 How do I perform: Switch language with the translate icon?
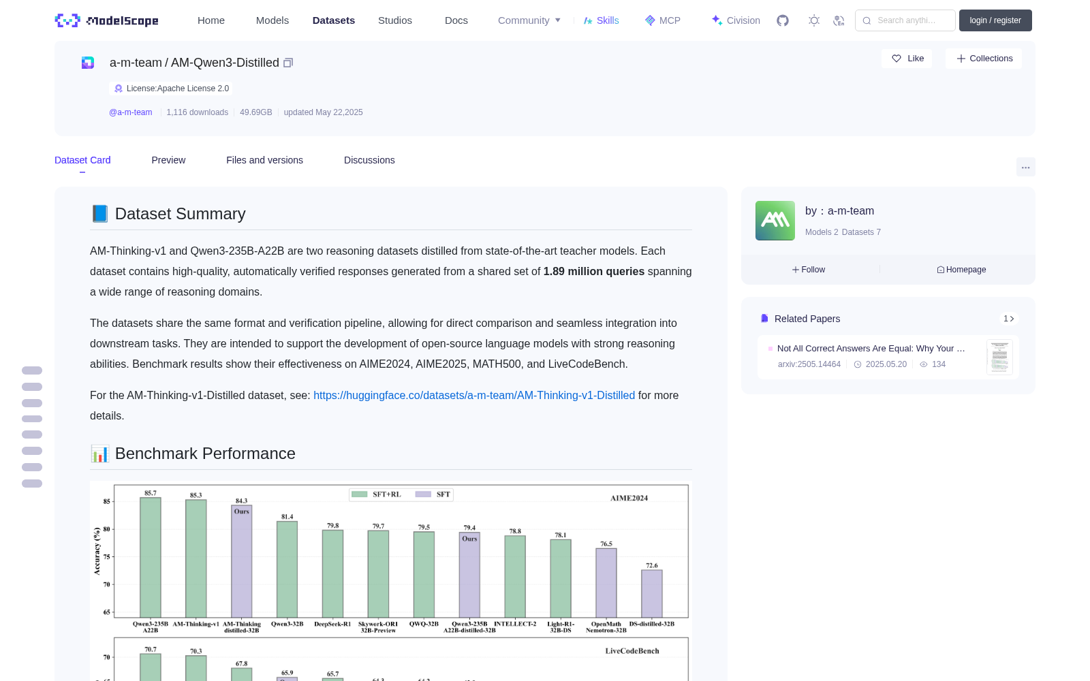coord(839,20)
